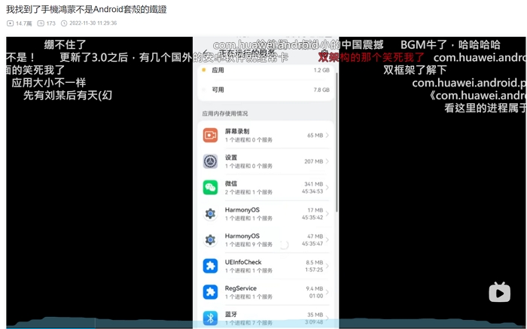This screenshot has width=527, height=329.
Task: Open the RegService memory entry
Action: 263,292
